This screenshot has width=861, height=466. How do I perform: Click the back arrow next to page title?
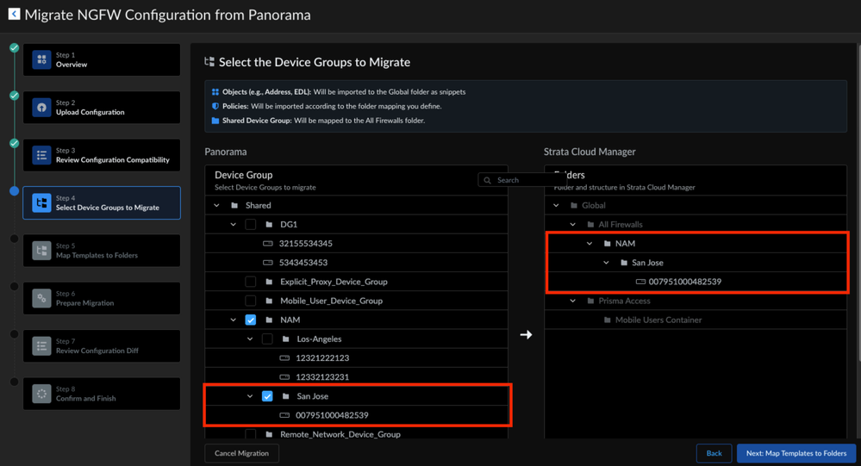point(15,15)
